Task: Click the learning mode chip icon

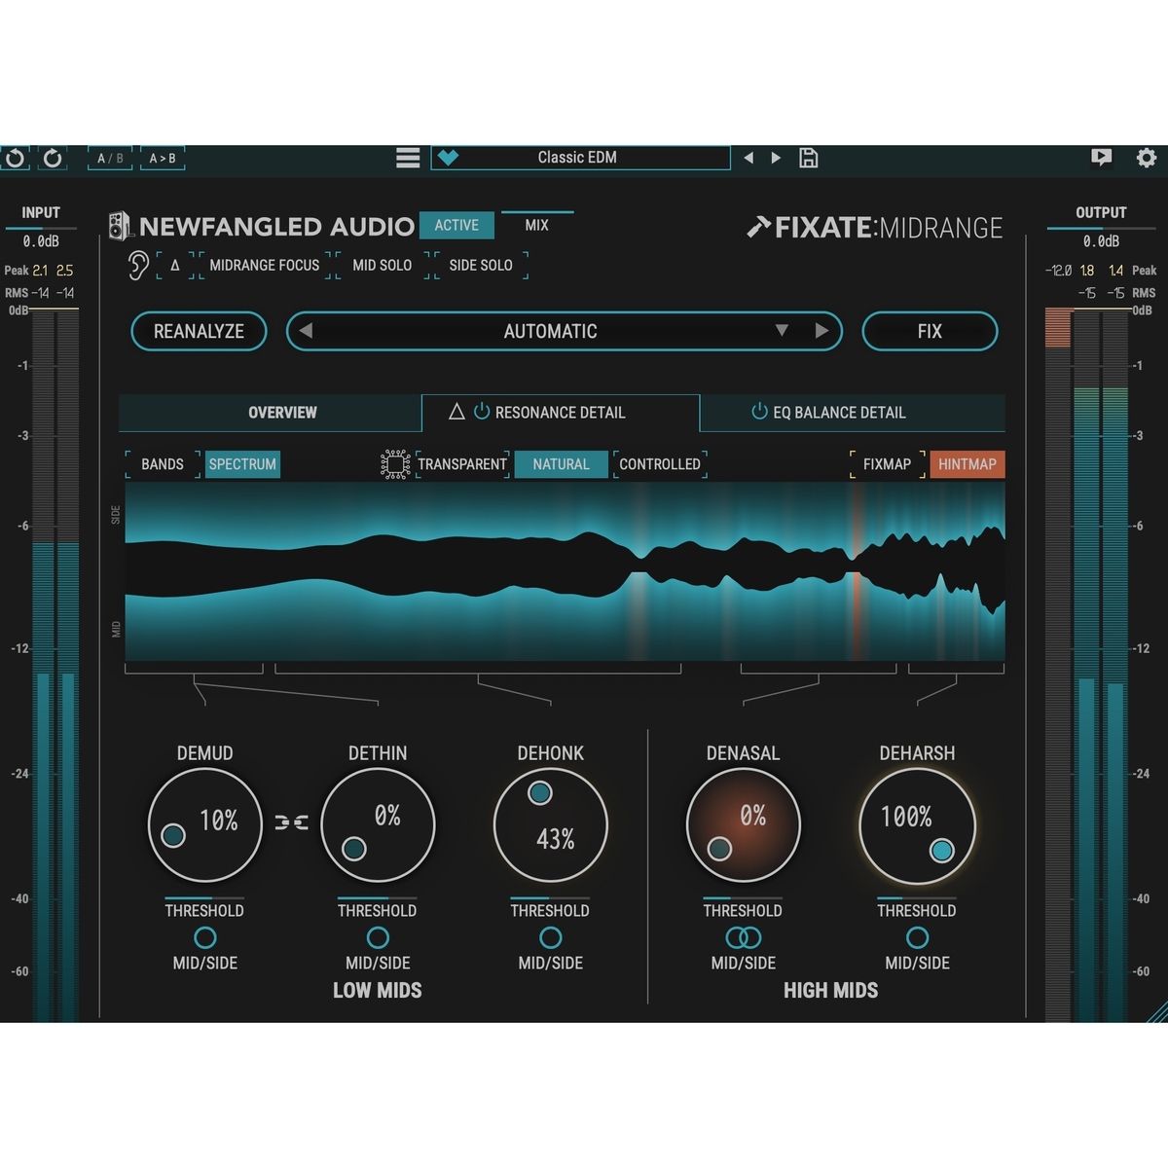Action: pos(395,464)
